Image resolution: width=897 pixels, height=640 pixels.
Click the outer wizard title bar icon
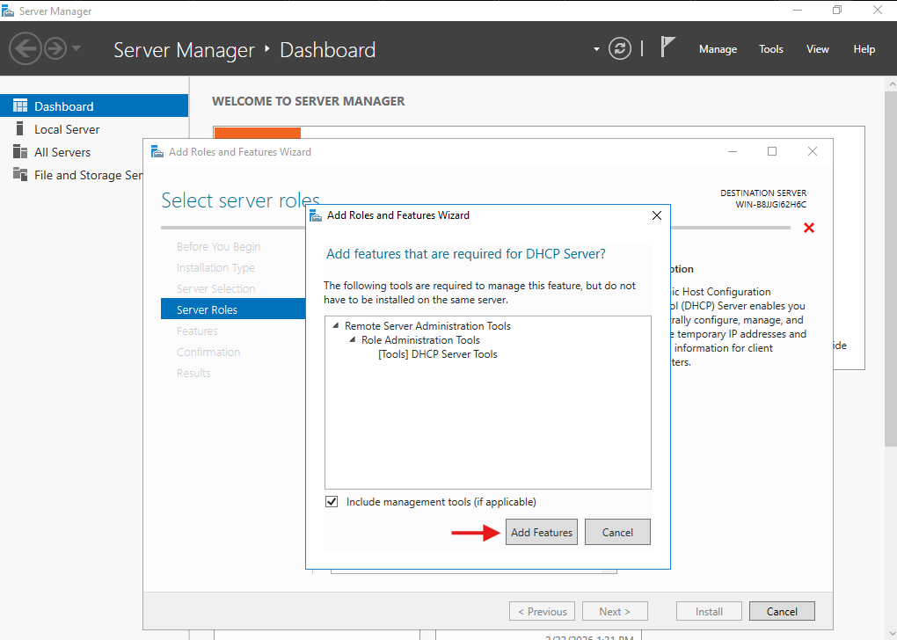point(157,151)
